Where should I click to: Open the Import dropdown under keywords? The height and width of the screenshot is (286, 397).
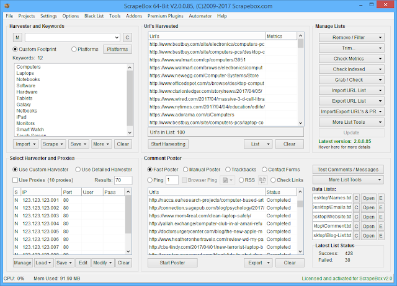pyautogui.click(x=25, y=144)
